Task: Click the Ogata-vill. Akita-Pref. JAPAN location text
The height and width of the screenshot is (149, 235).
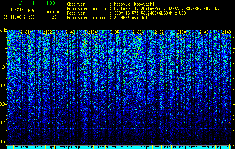Action: point(167,9)
